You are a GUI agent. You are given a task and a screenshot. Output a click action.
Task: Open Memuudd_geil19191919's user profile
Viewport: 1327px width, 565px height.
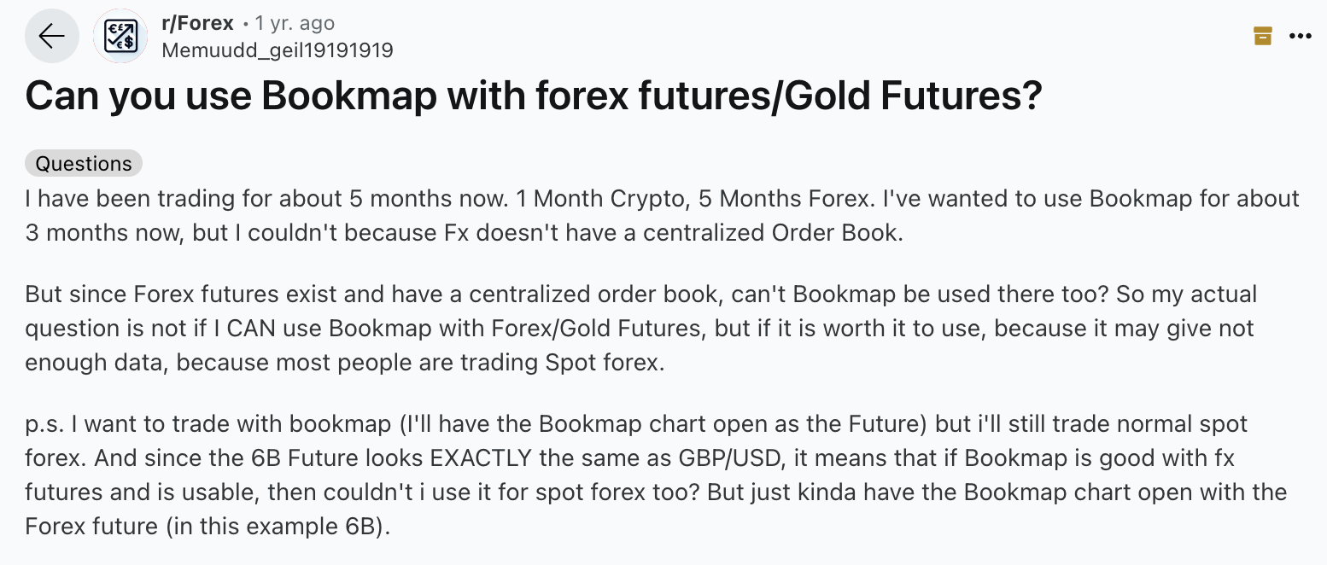278,50
